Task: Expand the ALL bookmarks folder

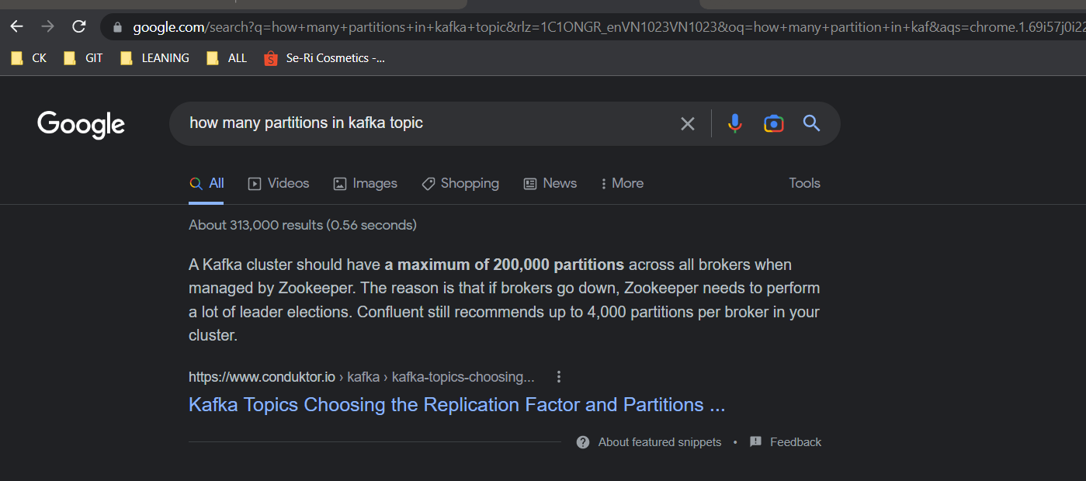Action: click(x=227, y=58)
